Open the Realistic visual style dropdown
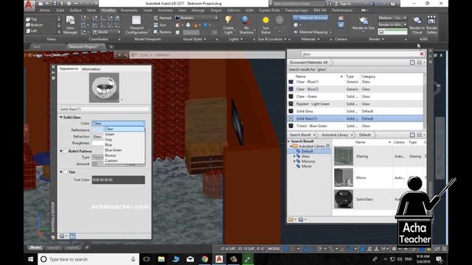This screenshot has width=472, height=265. 196,18
